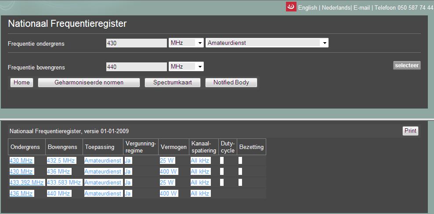Go to the Home page
The width and height of the screenshot is (434, 214).
[x=22, y=83]
